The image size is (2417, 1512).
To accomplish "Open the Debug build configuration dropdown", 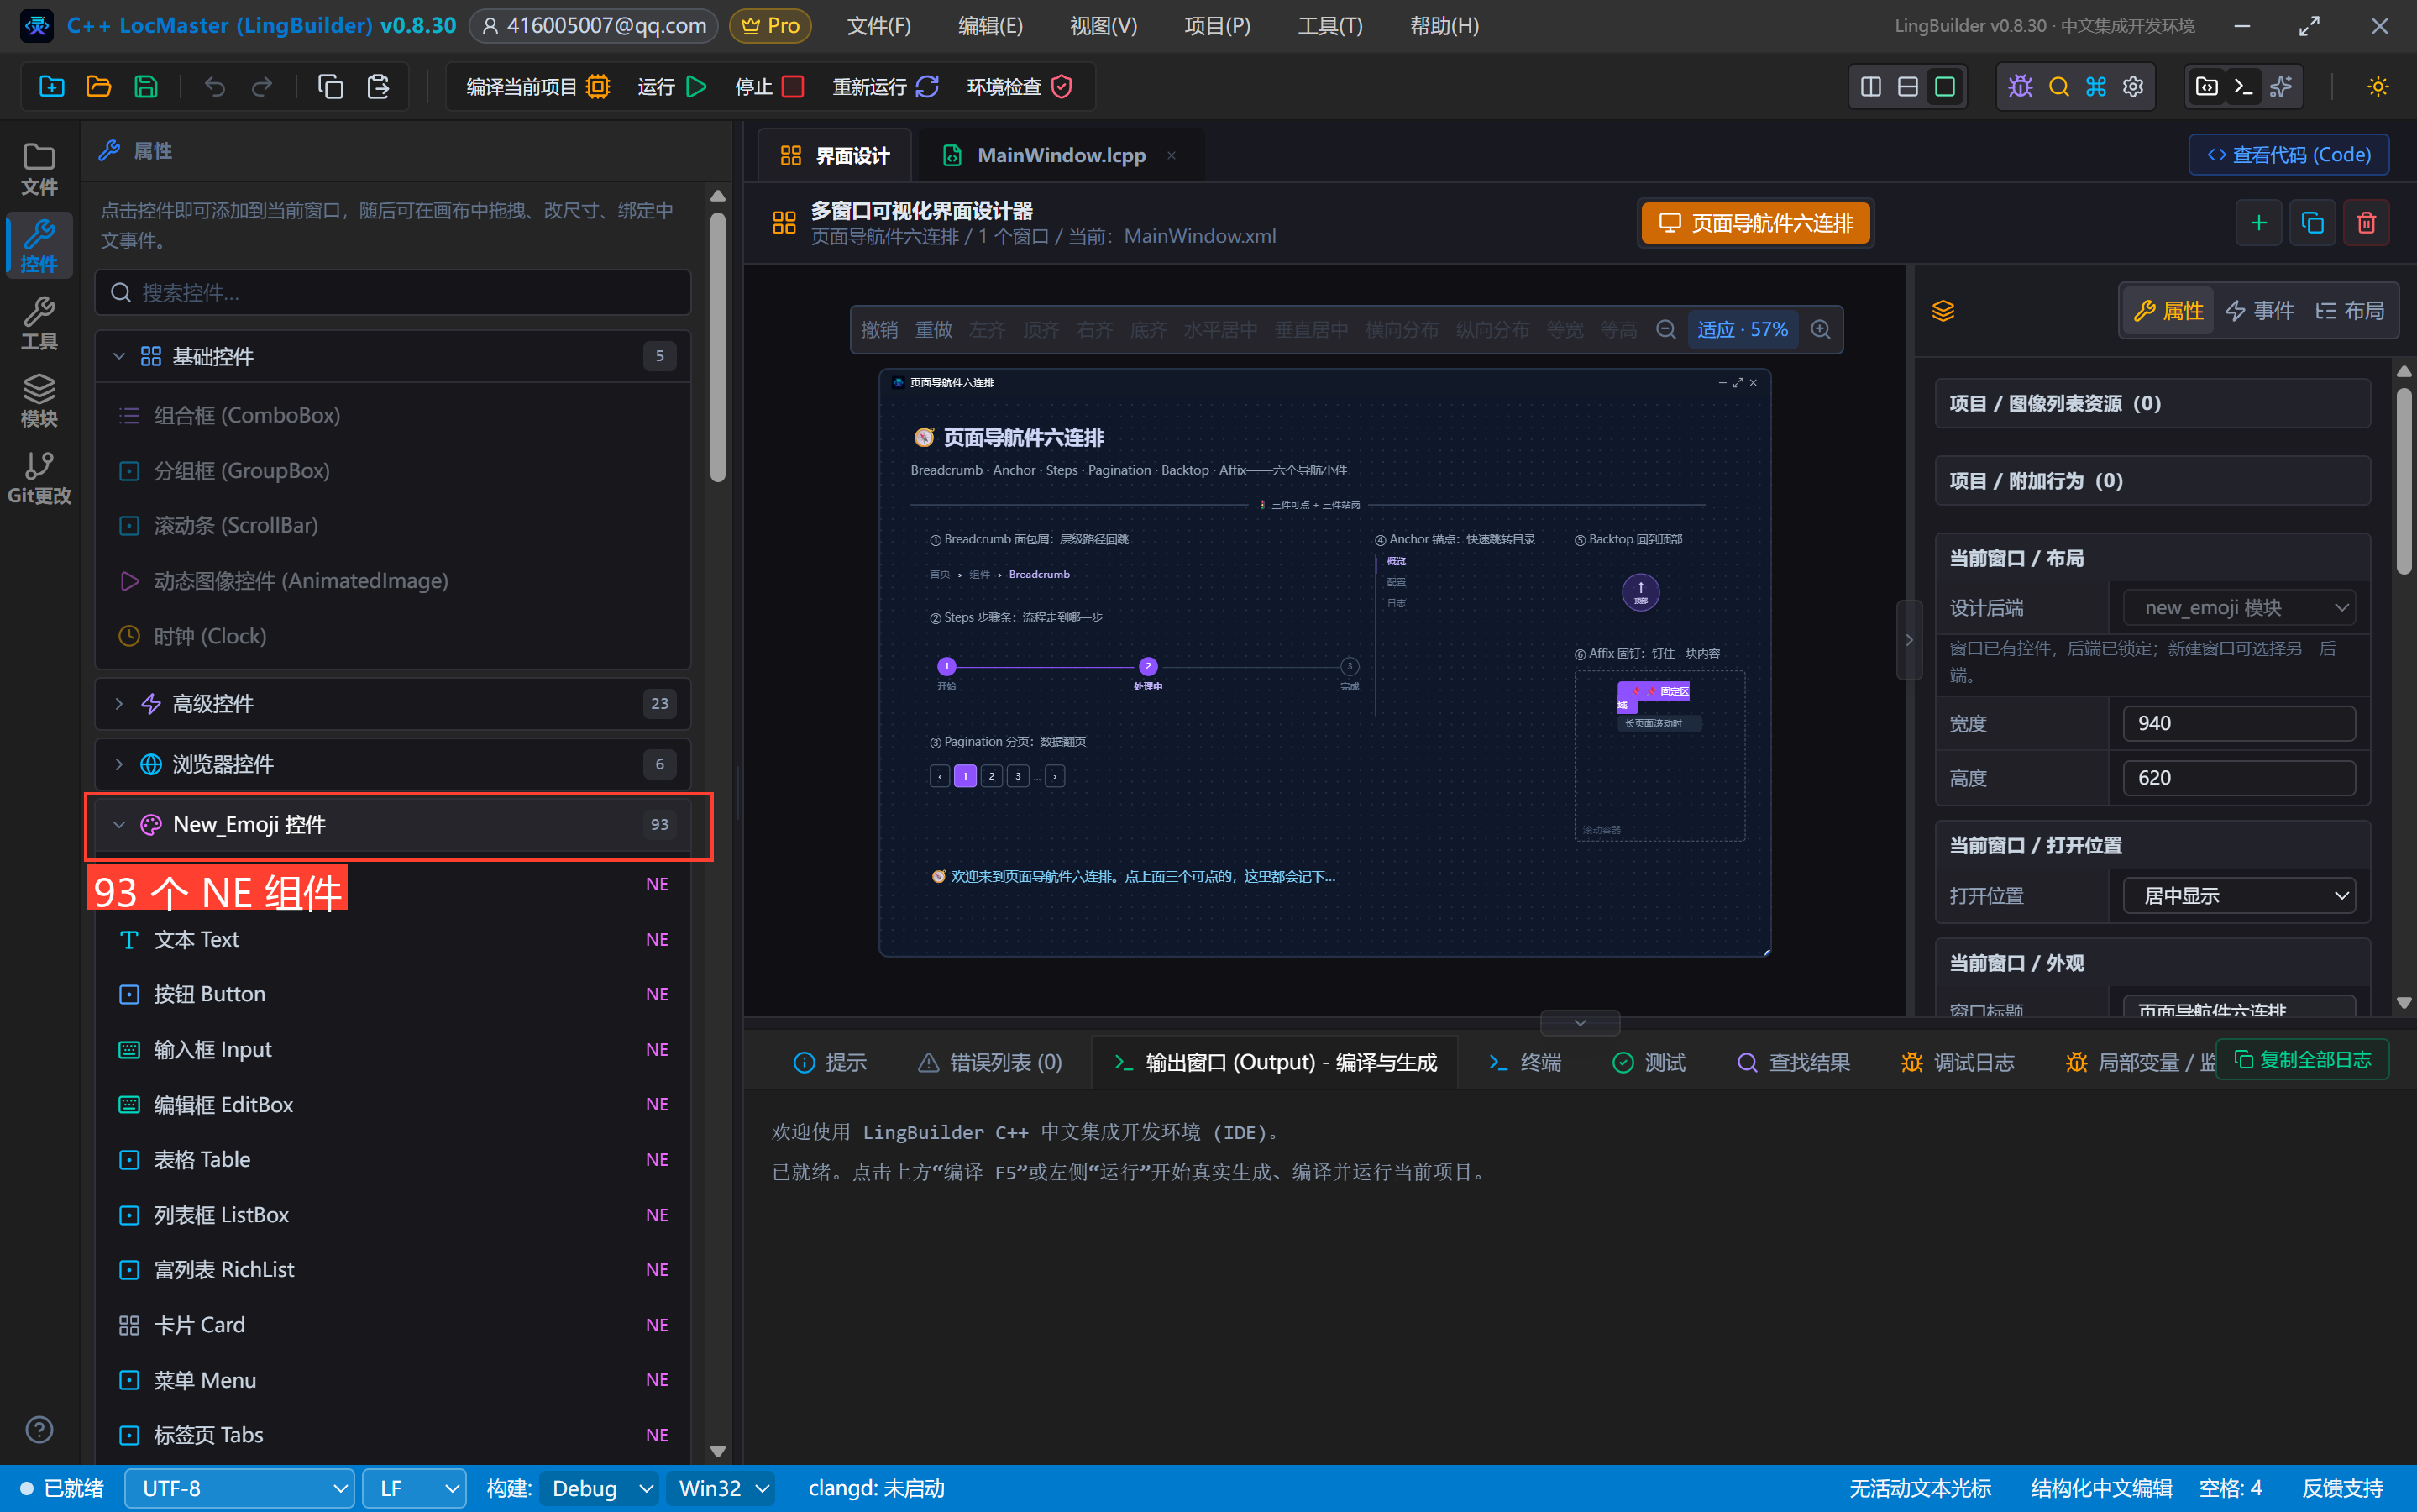I will point(600,1488).
